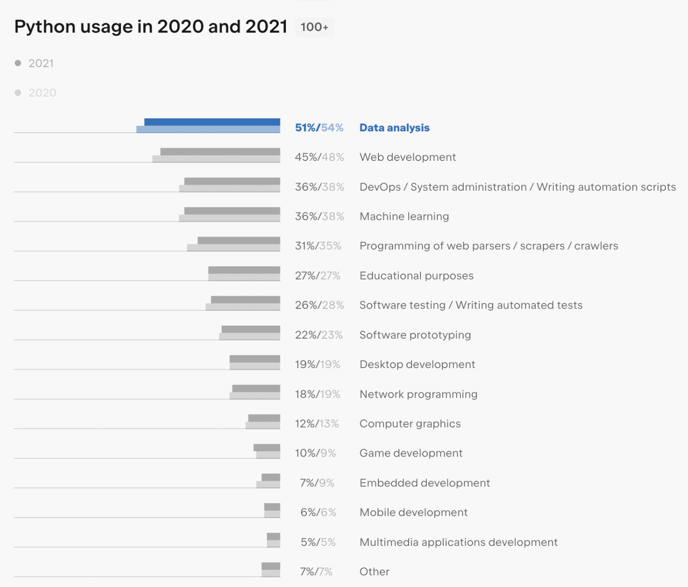This screenshot has height=587, width=688.
Task: Toggle the 2020 legend dot
Action: coord(18,93)
